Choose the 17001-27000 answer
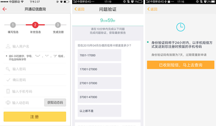The width and height of the screenshot is (216, 126). [99, 69]
